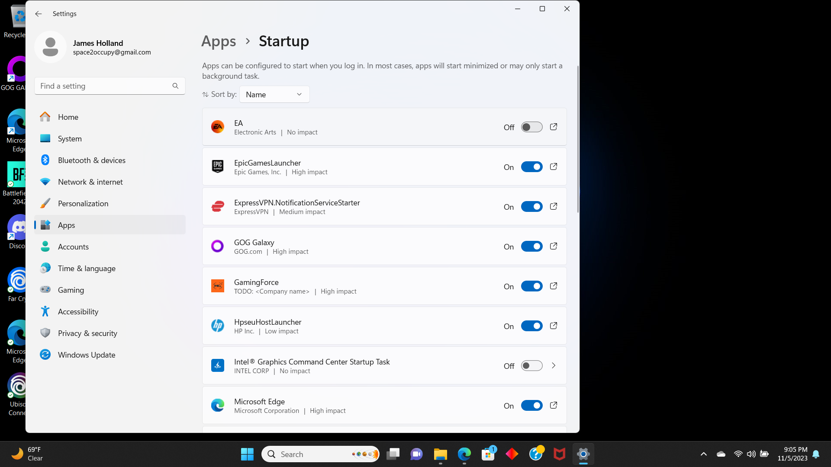Click the Find a setting input field
Screen dimensions: 831x467
[x=110, y=86]
